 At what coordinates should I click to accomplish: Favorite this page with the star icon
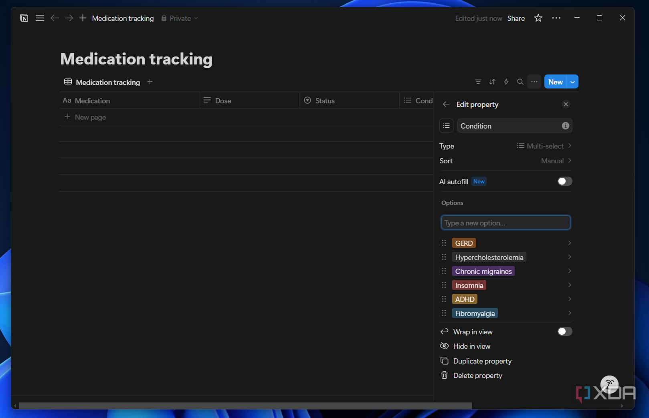coord(538,18)
